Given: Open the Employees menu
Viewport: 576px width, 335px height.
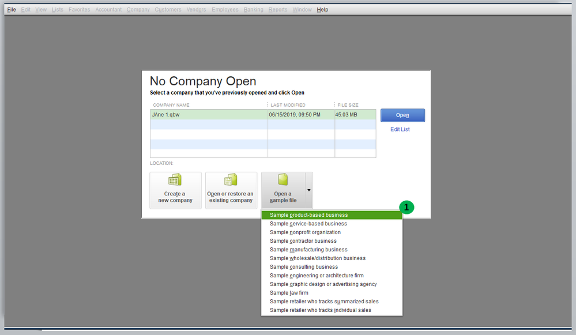Looking at the screenshot, I should 225,10.
